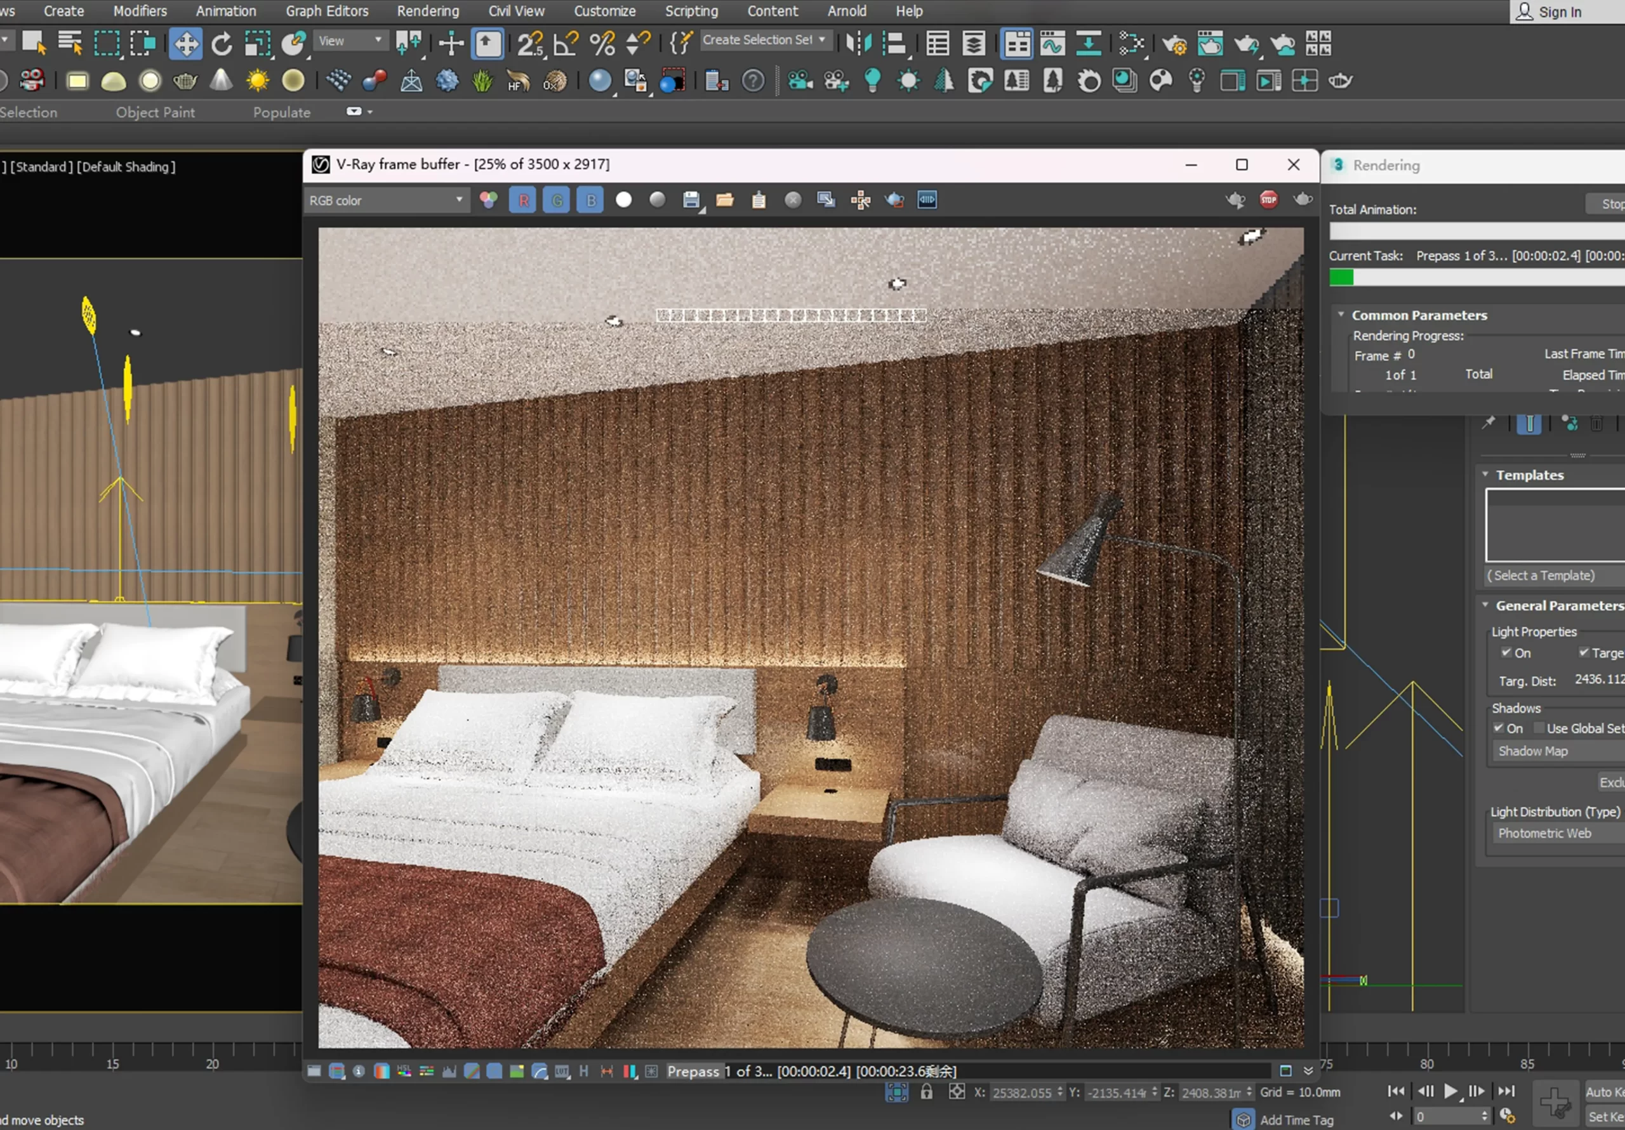Open Photometric Web distribution dropdown
Image resolution: width=1625 pixels, height=1130 pixels.
pyautogui.click(x=1558, y=833)
